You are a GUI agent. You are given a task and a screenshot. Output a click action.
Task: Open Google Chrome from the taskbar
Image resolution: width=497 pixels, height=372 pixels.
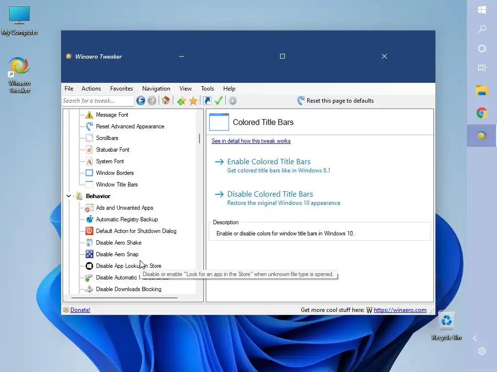click(482, 113)
